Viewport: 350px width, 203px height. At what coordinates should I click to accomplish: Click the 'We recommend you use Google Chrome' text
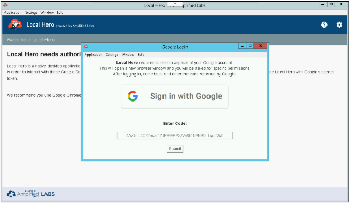[44, 95]
